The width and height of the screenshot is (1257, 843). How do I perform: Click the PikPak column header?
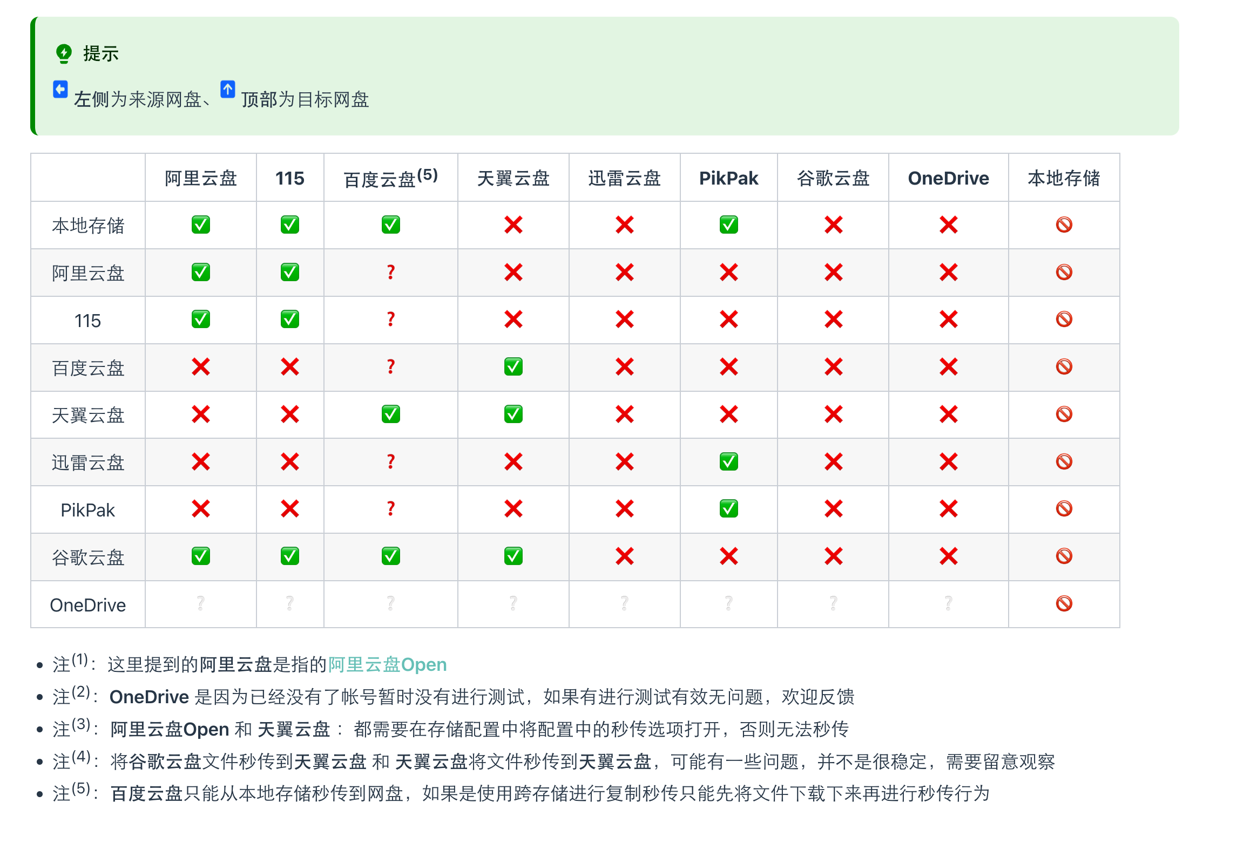click(x=729, y=178)
